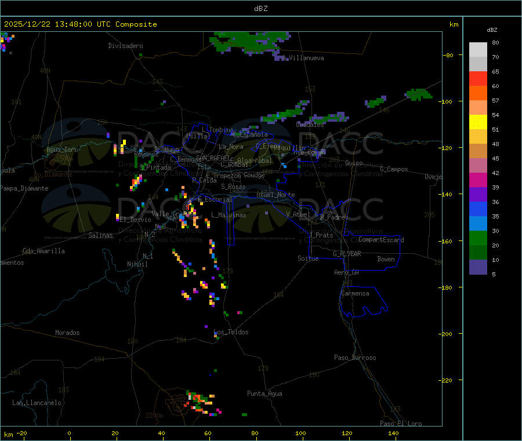Image resolution: width=522 pixels, height=441 pixels.
Task: Click the red 65-60 dBZ legend swatch
Action: click(478, 78)
